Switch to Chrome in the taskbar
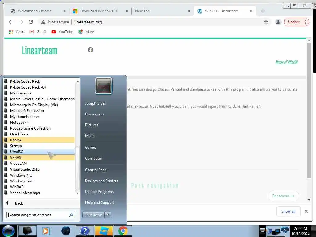 coord(123,231)
